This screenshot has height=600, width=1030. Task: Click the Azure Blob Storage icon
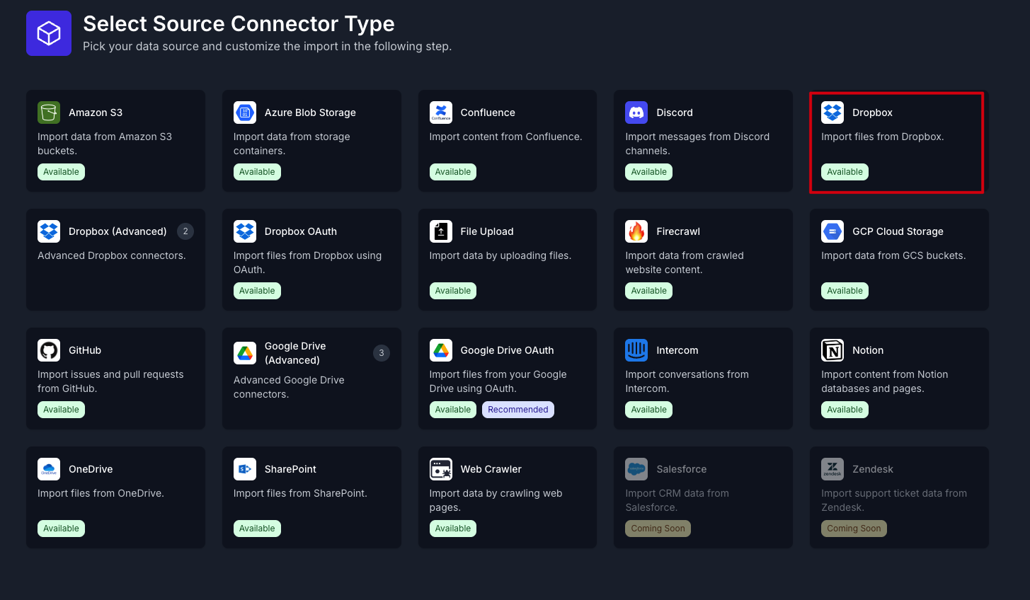pyautogui.click(x=245, y=112)
